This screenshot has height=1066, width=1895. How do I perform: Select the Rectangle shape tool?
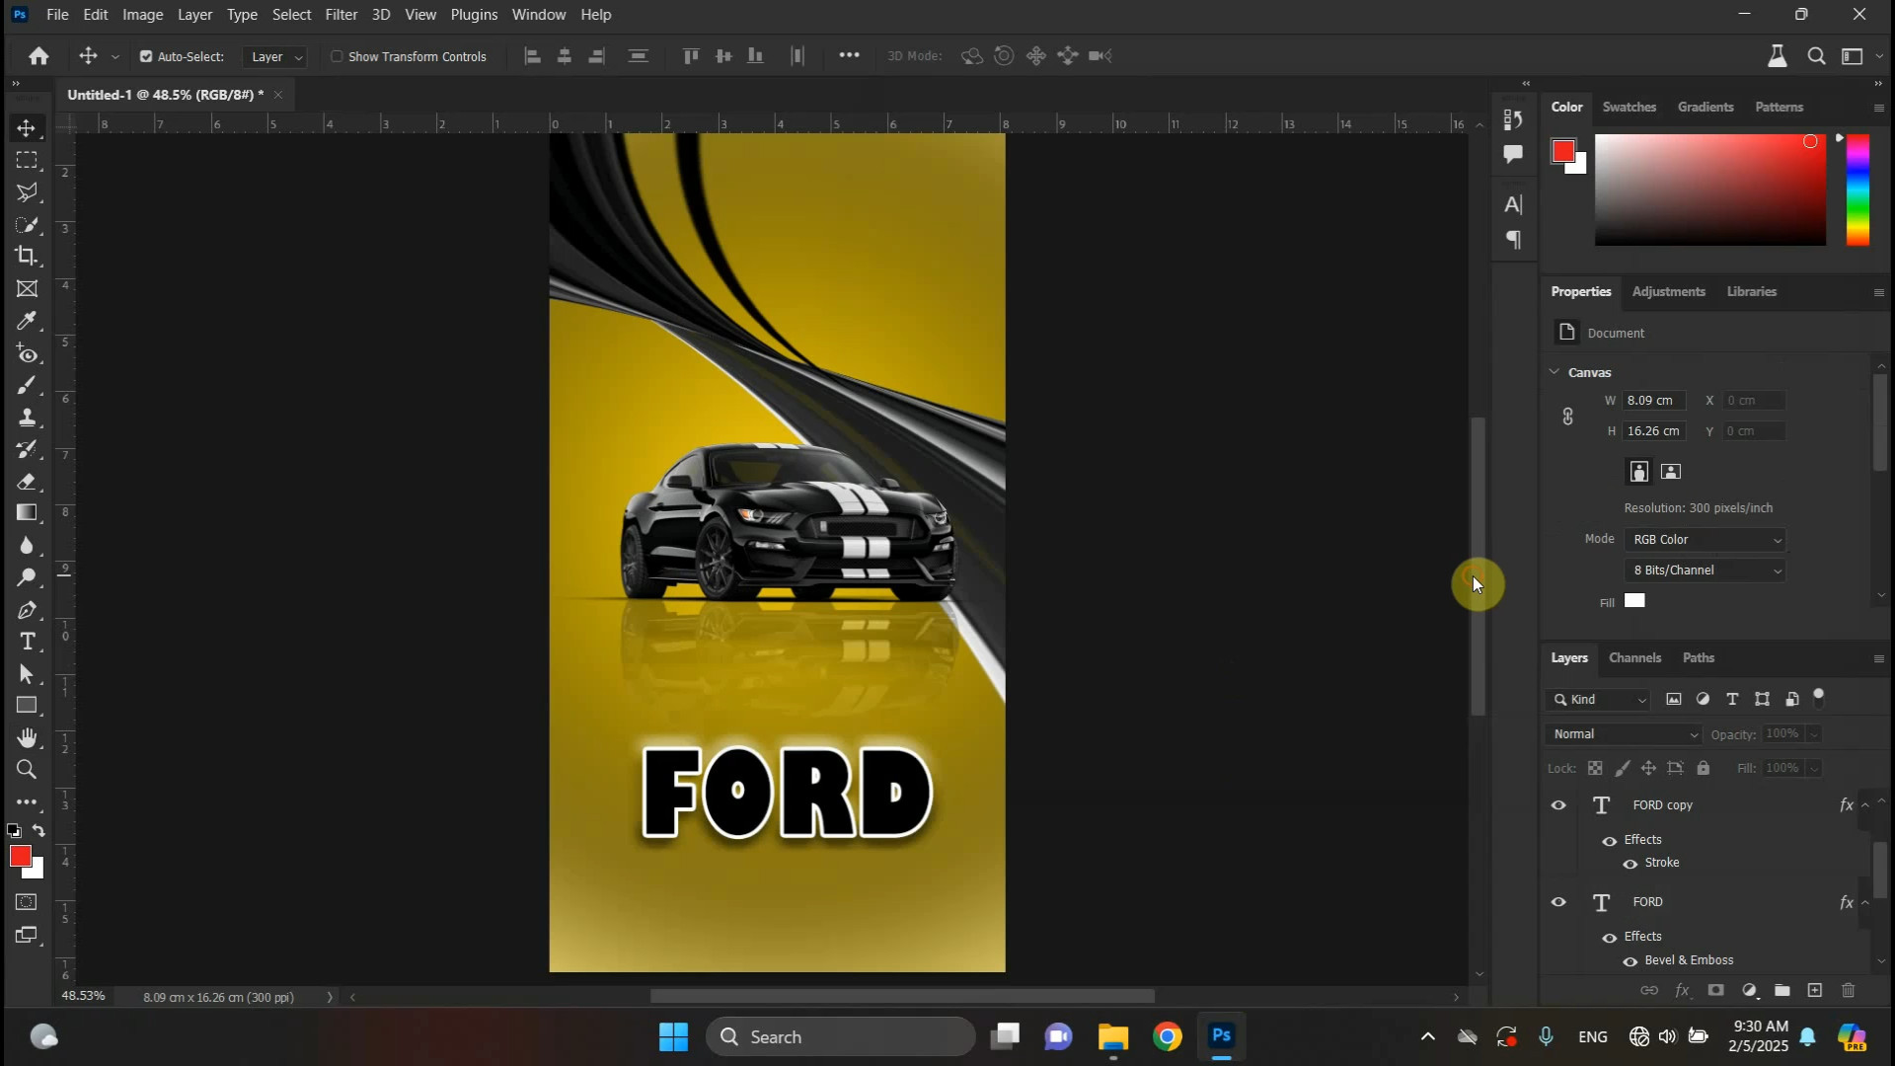click(27, 707)
